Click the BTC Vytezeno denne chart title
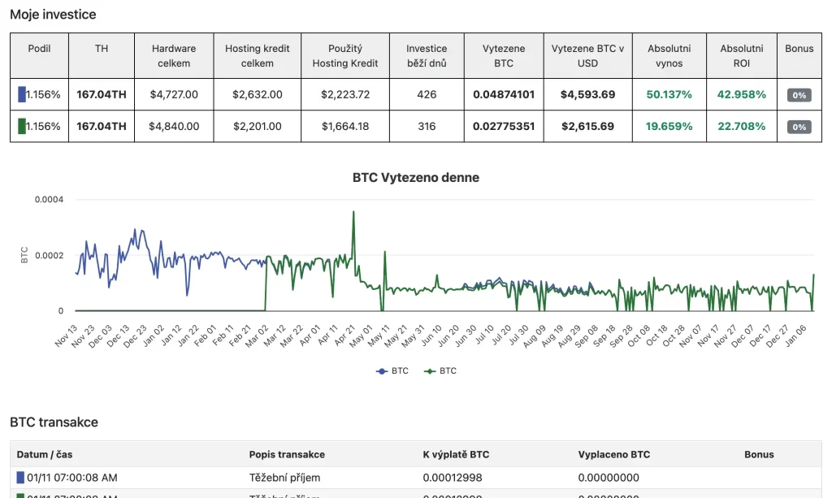 [415, 178]
